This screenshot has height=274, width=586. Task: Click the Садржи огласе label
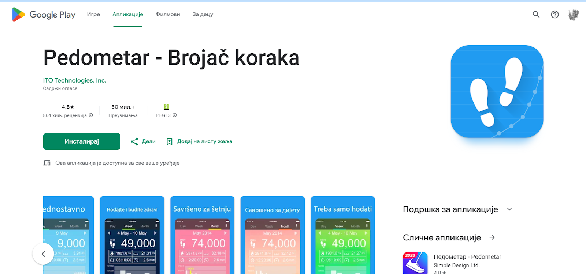[60, 88]
